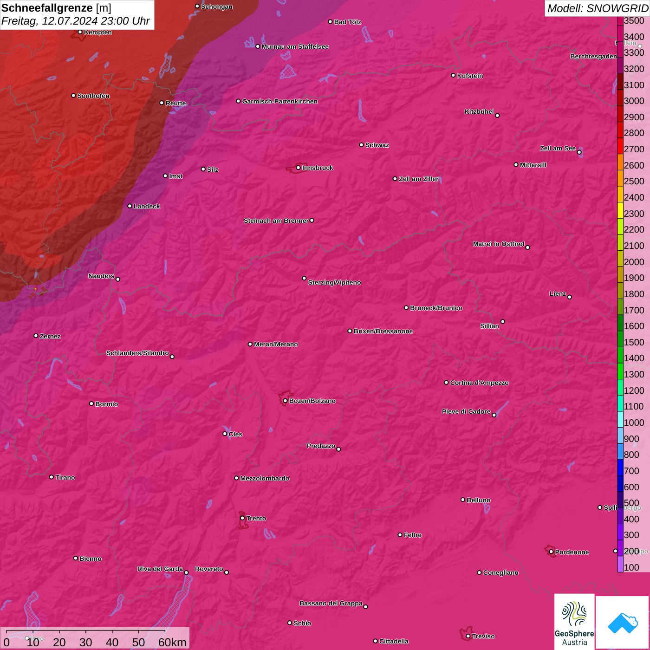Click the Murnau am Staffelsee label
Screen dimensions: 650x650
tap(295, 46)
